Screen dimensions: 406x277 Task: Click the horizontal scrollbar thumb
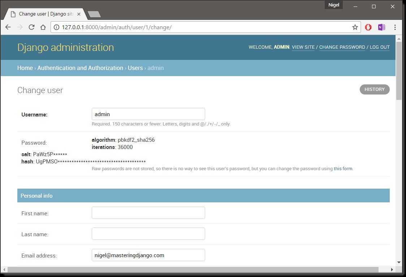[x=193, y=269]
